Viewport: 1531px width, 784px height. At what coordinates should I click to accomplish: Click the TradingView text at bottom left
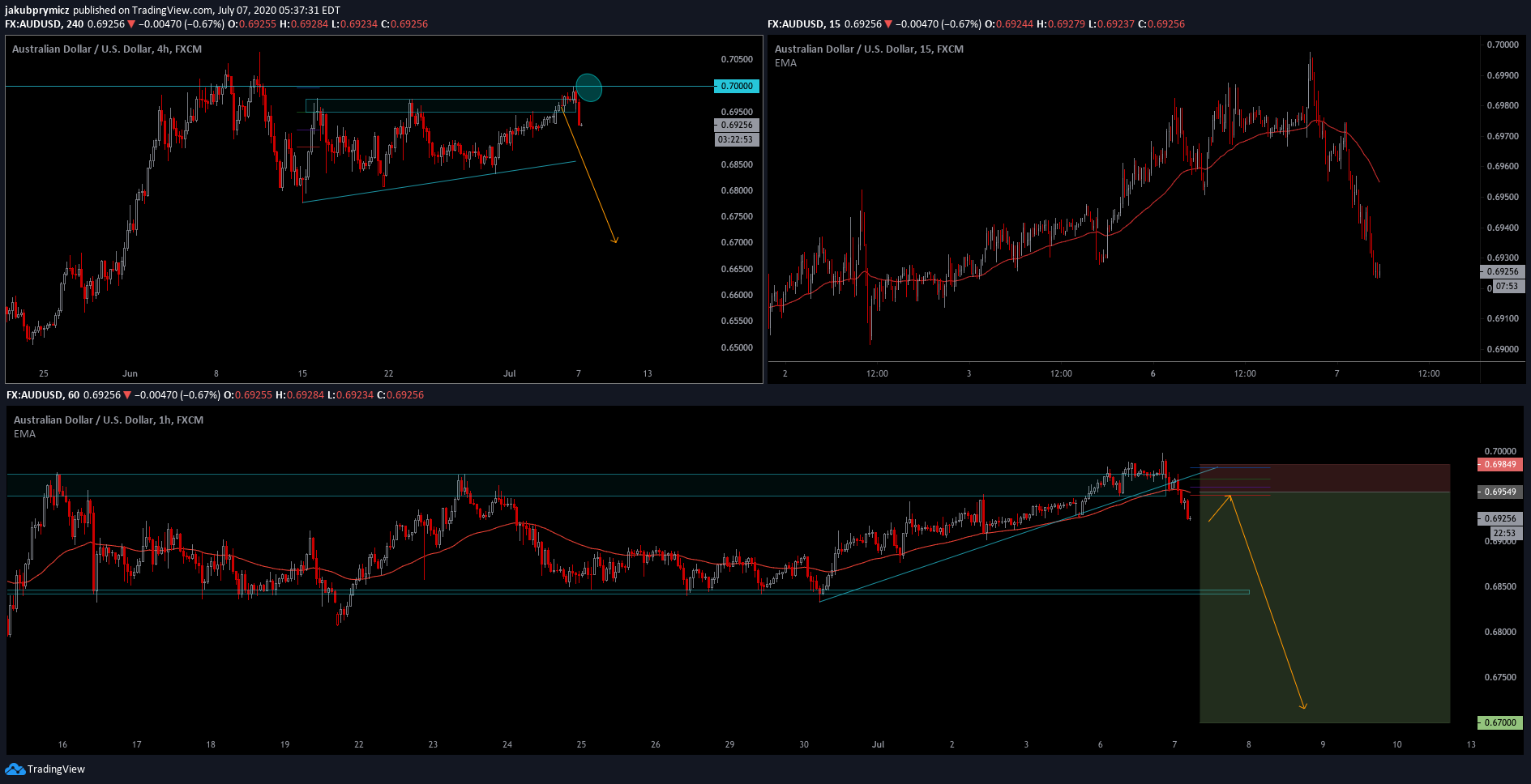coord(56,769)
